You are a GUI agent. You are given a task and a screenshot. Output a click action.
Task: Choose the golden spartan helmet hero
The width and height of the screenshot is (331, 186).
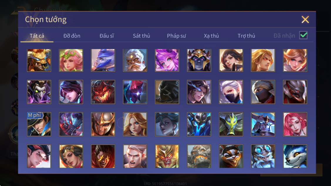point(103,124)
